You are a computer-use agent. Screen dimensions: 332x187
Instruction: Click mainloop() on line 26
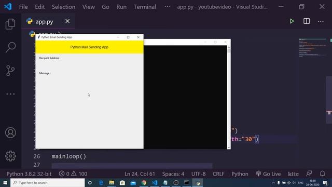click(69, 156)
